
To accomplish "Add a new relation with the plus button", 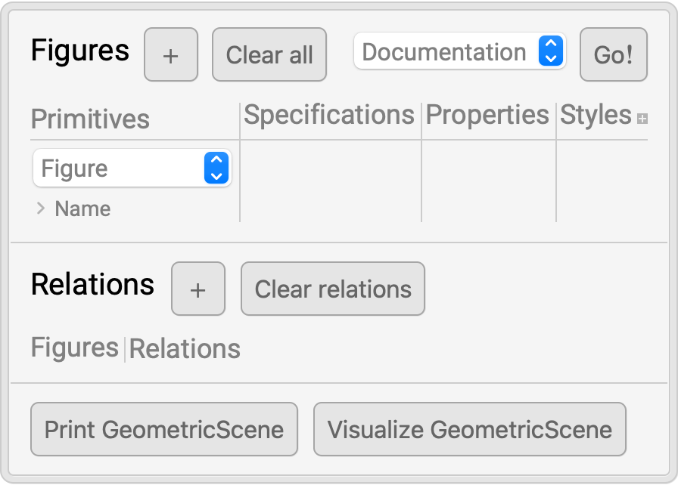I will coord(198,289).
